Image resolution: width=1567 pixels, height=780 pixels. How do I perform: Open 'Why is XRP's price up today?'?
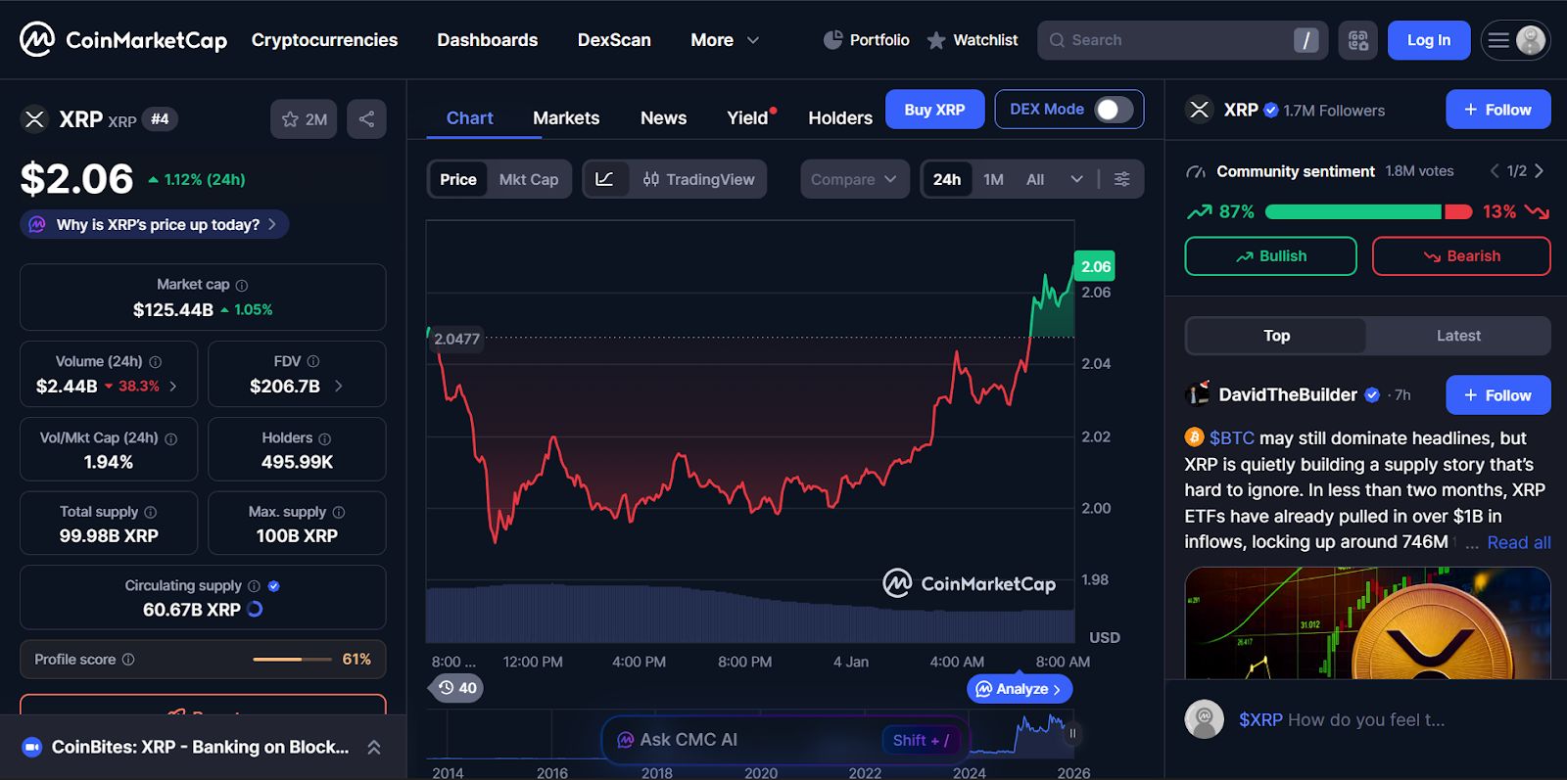[155, 224]
